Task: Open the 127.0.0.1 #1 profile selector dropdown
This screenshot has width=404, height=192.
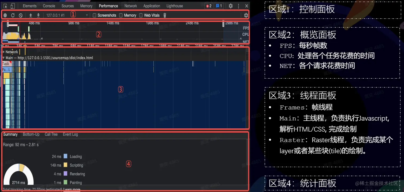Action: pyautogui.click(x=67, y=15)
